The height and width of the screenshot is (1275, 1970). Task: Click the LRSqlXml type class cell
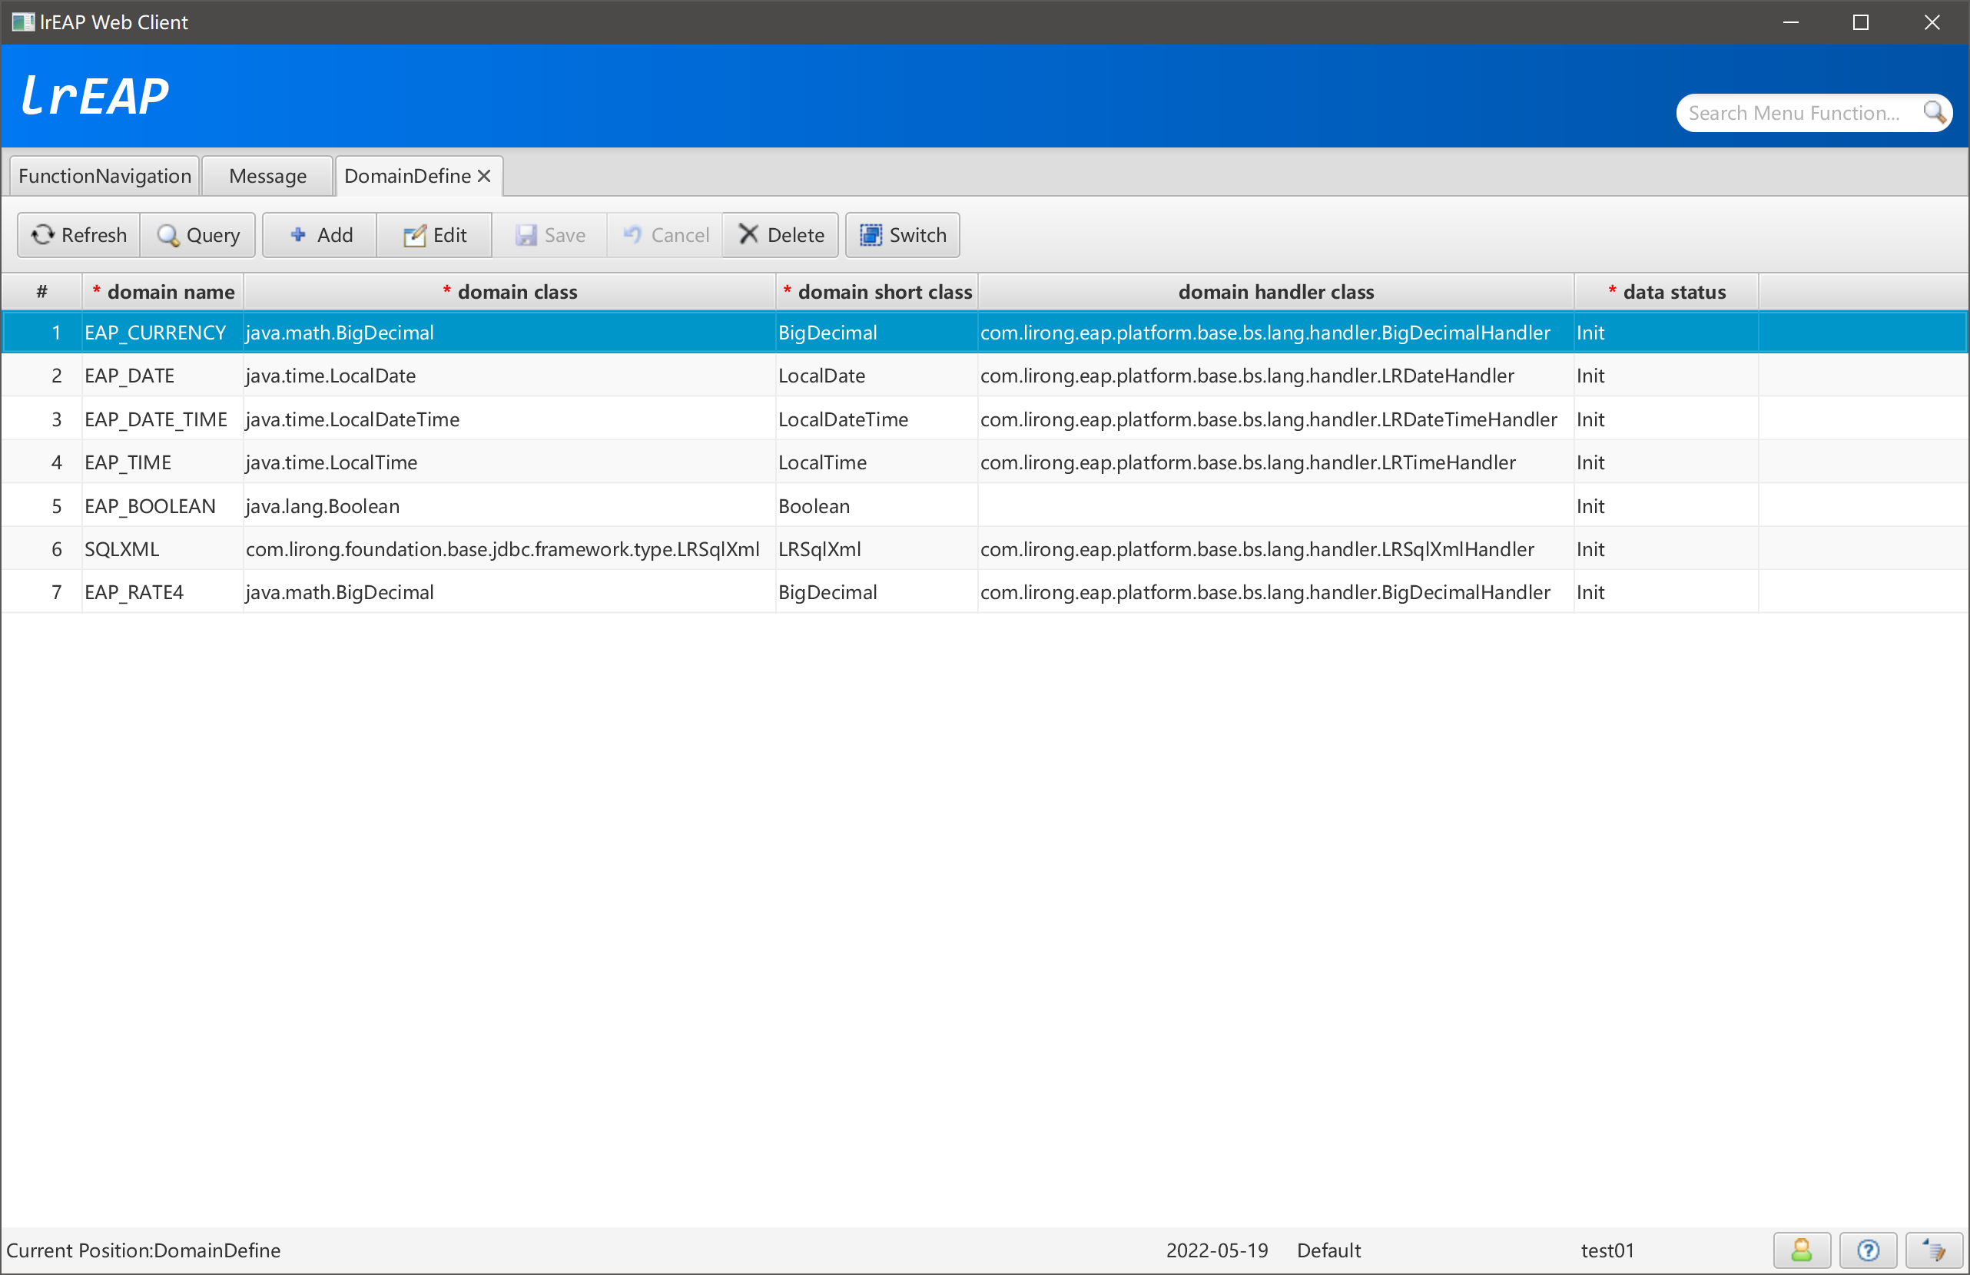(510, 549)
